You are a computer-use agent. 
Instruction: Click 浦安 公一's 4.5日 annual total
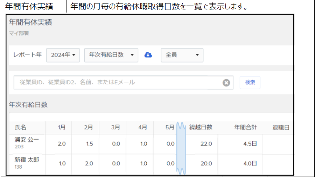(250, 144)
